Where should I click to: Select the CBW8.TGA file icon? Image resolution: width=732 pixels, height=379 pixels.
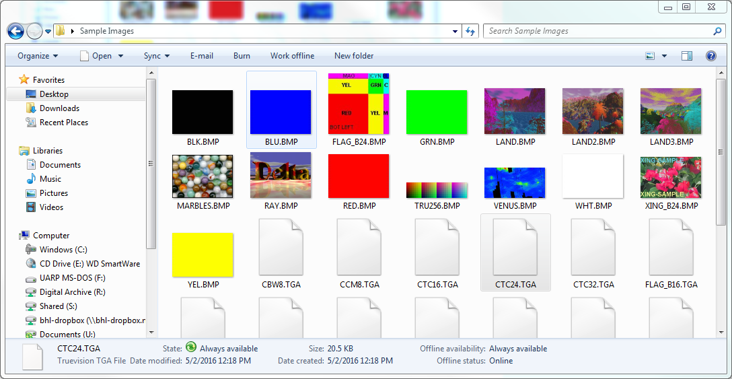(x=281, y=248)
